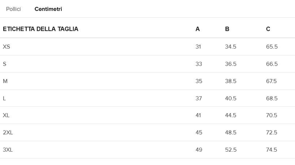Click value 36.5 in S row

(230, 64)
